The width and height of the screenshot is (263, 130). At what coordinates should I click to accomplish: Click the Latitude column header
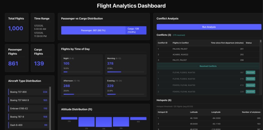pyautogui.click(x=194, y=112)
